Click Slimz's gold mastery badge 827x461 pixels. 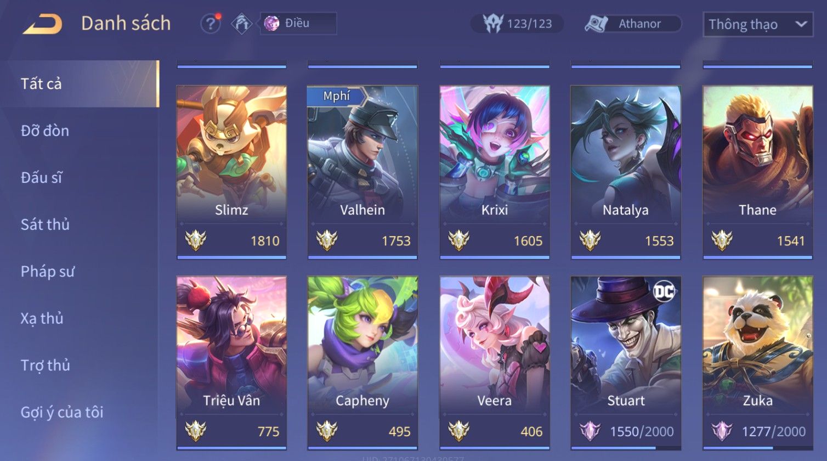tap(195, 240)
